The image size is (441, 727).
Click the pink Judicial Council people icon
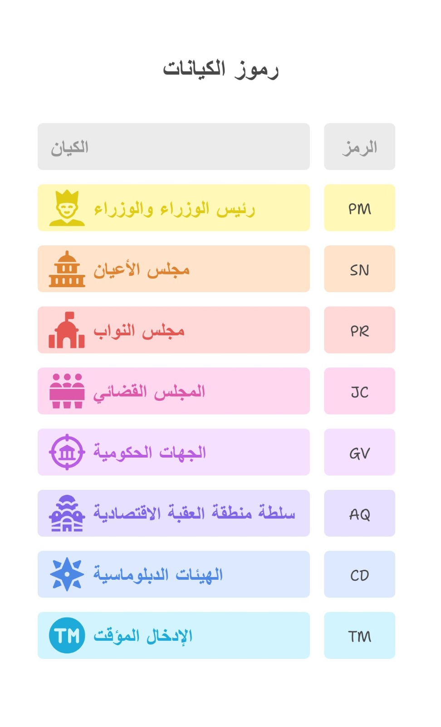pos(67,391)
